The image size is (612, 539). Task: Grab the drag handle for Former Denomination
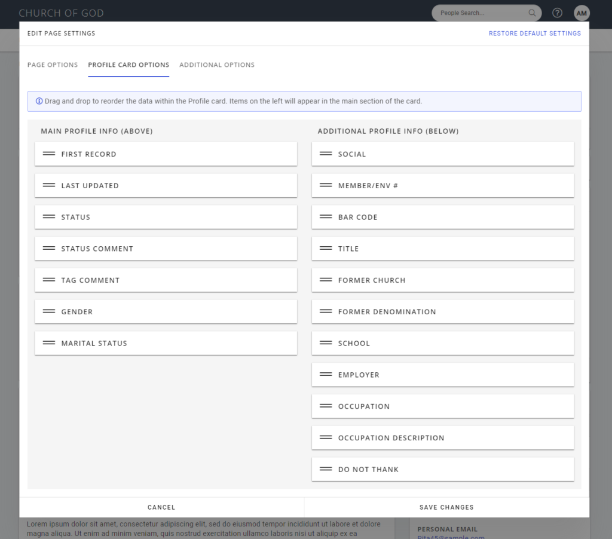(x=326, y=311)
